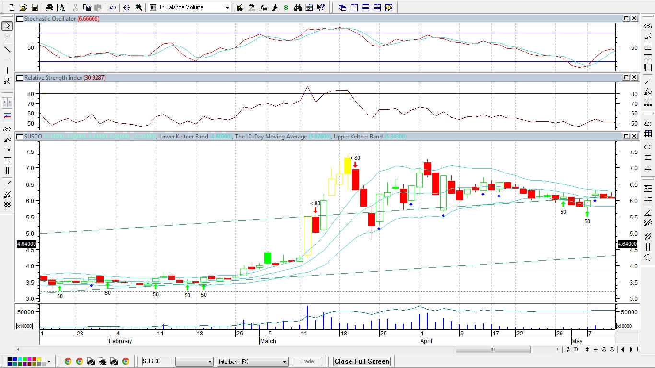
Task: Click the Lower Keltner Band label
Action: [184, 137]
